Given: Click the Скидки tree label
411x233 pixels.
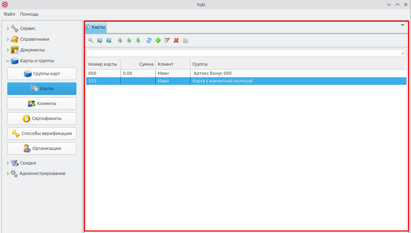Looking at the screenshot, I should 28,163.
